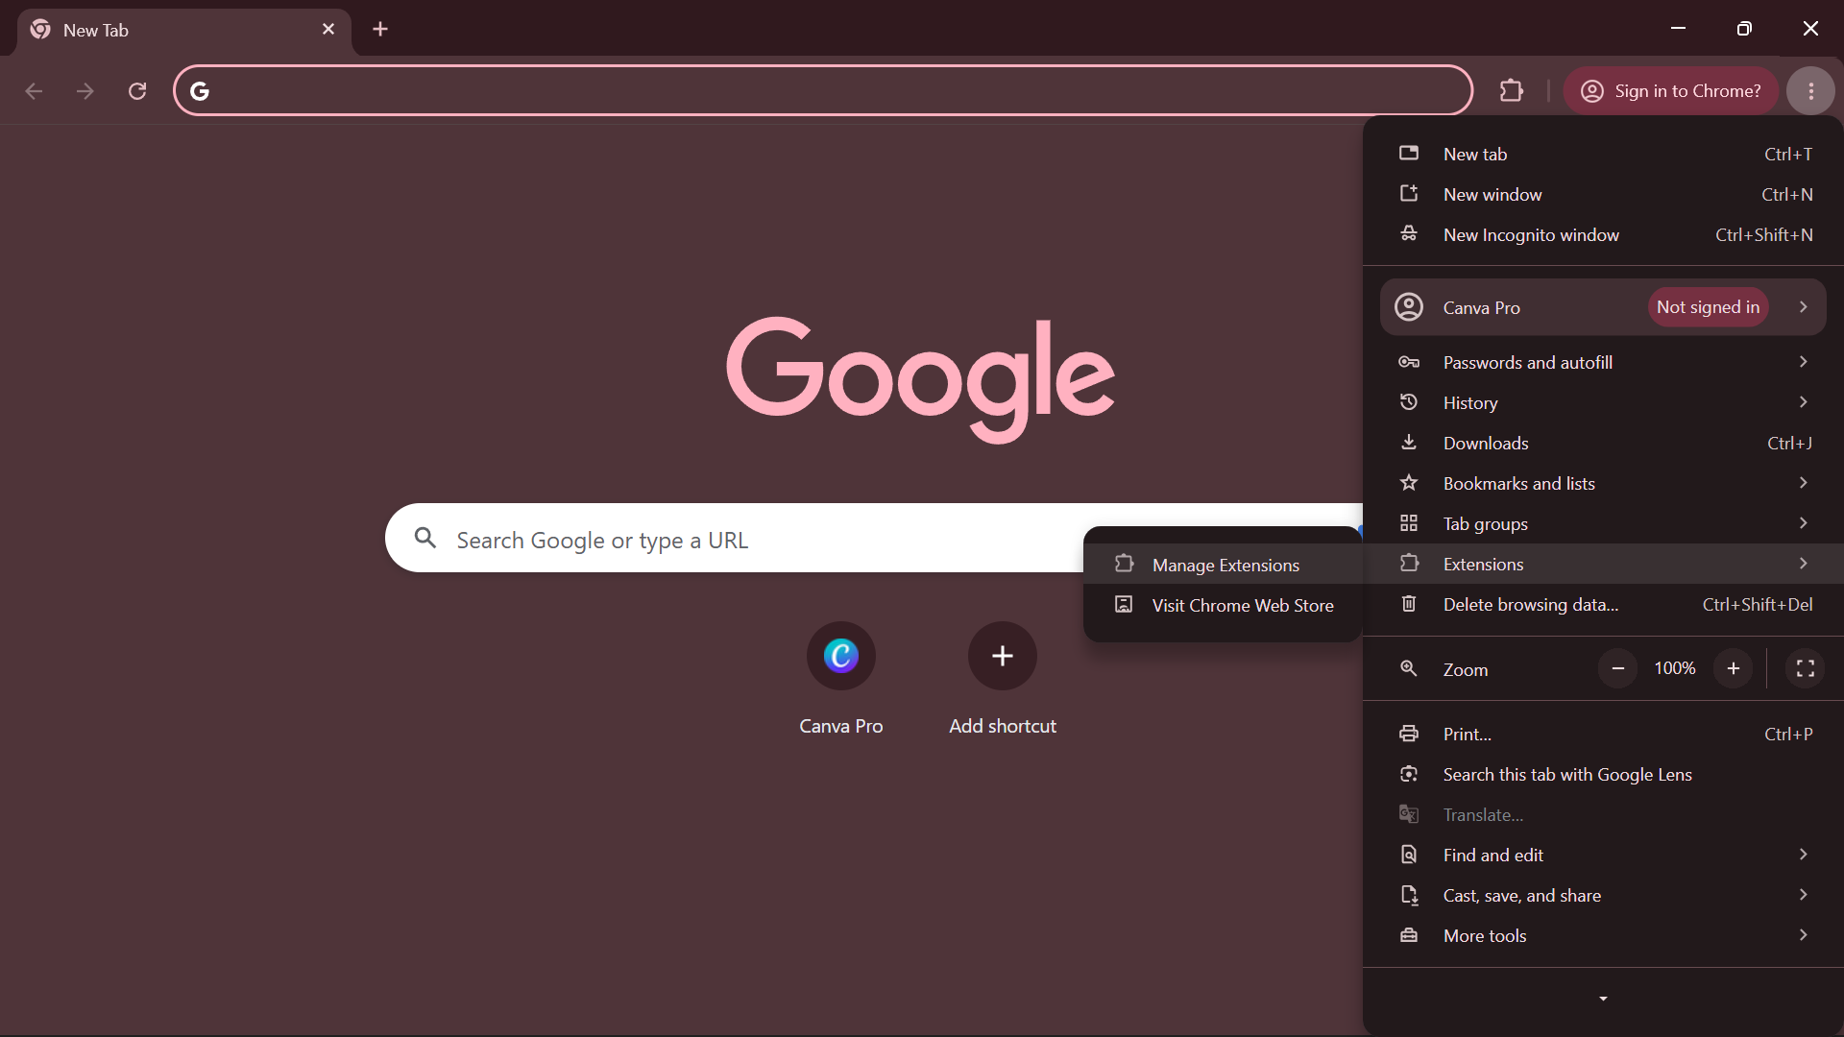Click the Add shortcut label

click(1003, 726)
